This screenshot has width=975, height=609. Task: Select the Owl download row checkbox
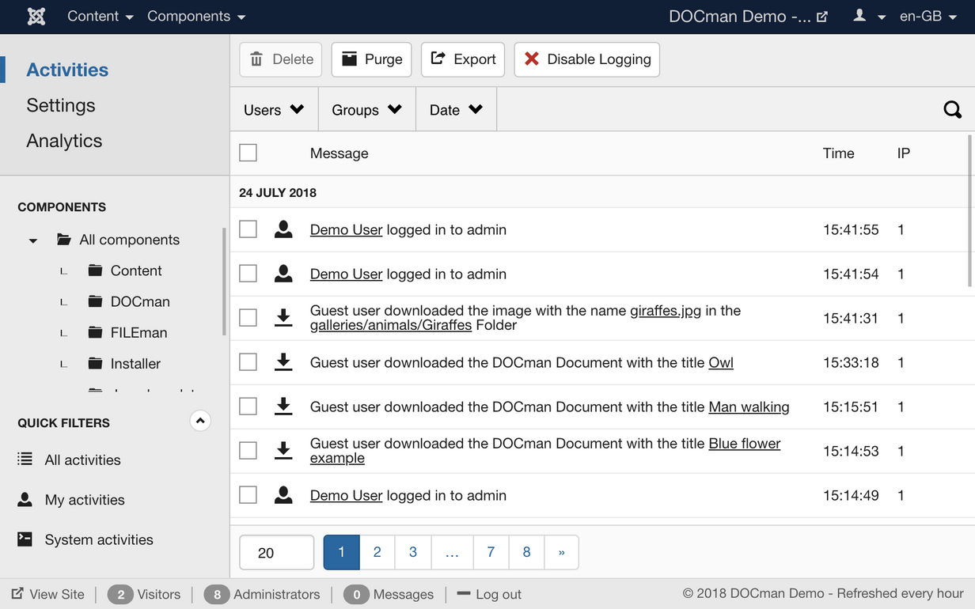click(x=248, y=362)
